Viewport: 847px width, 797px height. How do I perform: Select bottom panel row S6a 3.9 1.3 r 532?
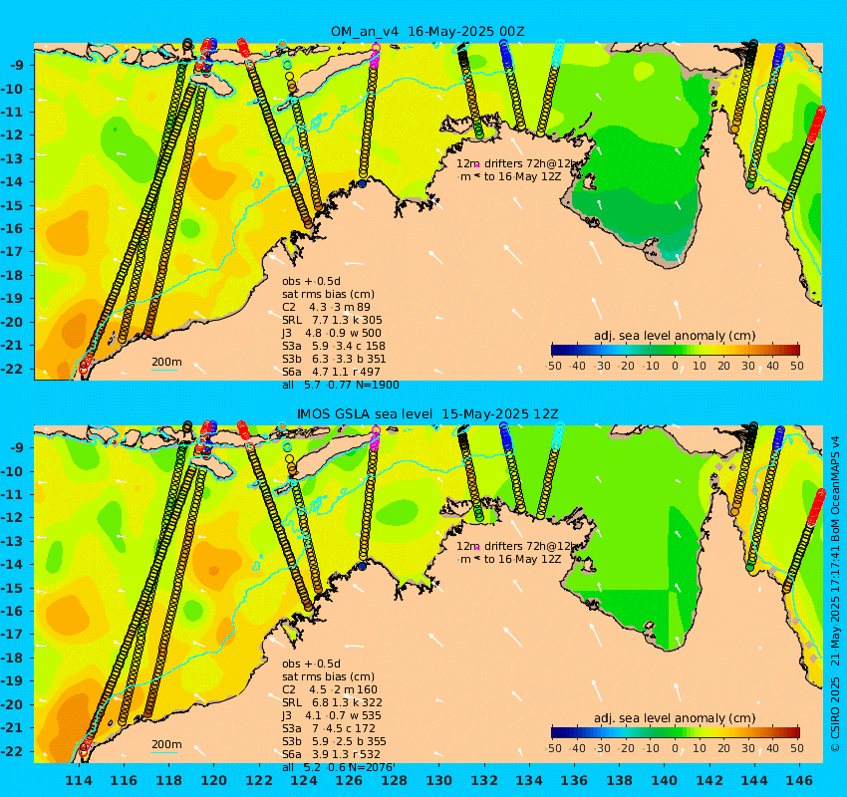point(331,755)
